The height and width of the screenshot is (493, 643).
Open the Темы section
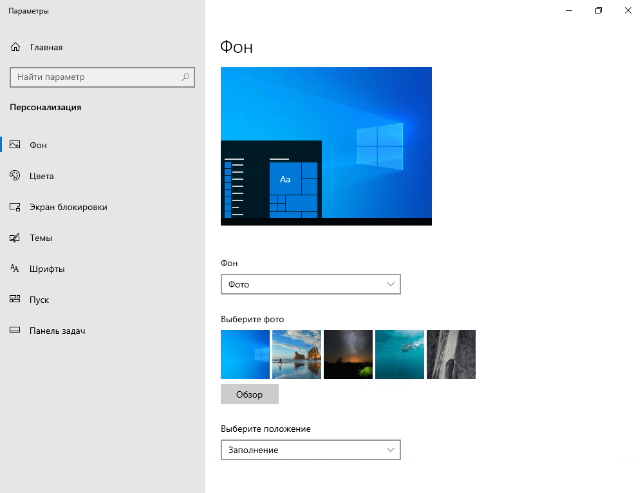pyautogui.click(x=102, y=238)
